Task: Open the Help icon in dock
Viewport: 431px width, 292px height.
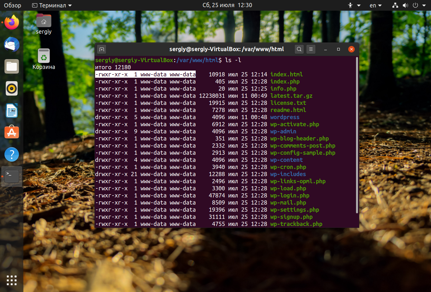Action: pyautogui.click(x=12, y=154)
